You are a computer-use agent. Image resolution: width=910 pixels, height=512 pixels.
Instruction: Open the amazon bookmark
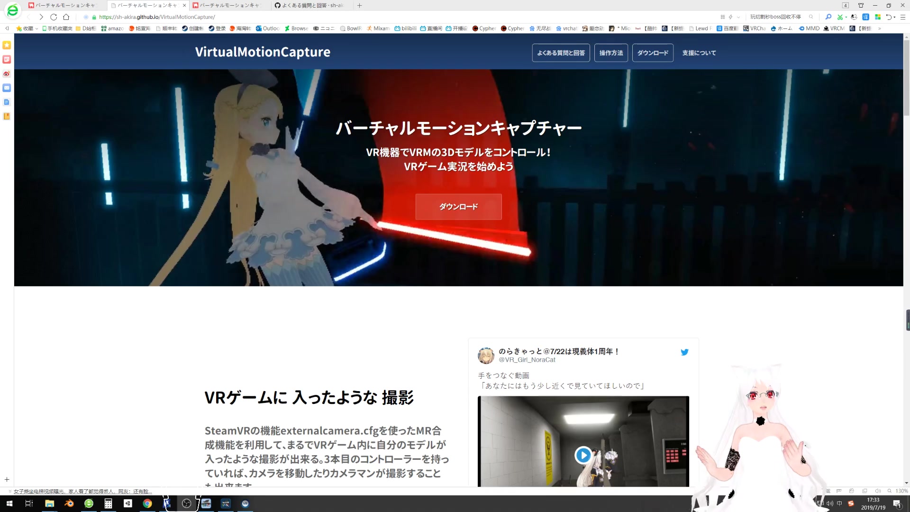point(112,28)
